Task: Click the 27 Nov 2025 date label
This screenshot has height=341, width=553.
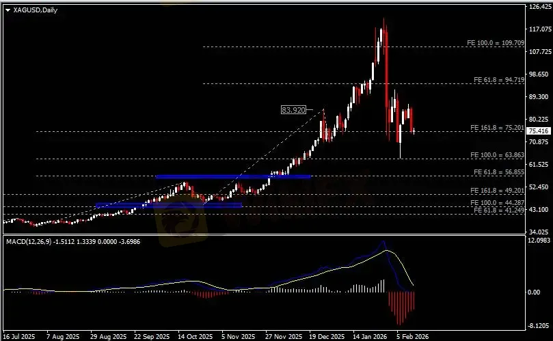Action: click(284, 336)
